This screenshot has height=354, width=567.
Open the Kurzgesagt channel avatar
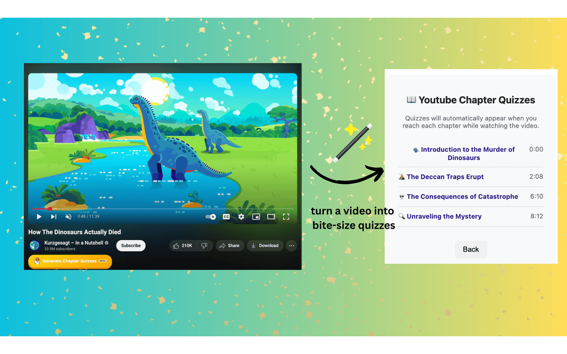pyautogui.click(x=34, y=245)
